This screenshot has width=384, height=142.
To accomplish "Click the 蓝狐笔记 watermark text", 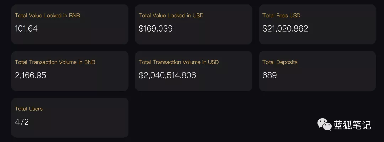I will point(352,125).
